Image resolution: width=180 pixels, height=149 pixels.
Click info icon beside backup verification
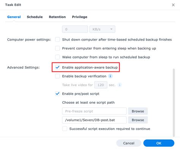click(111, 76)
